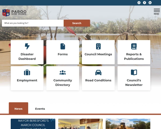The width and height of the screenshot is (161, 129).
Task: Click the open book Newsletter icon
Action: tap(134, 72)
